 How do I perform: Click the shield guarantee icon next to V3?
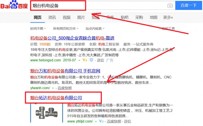(92, 60)
